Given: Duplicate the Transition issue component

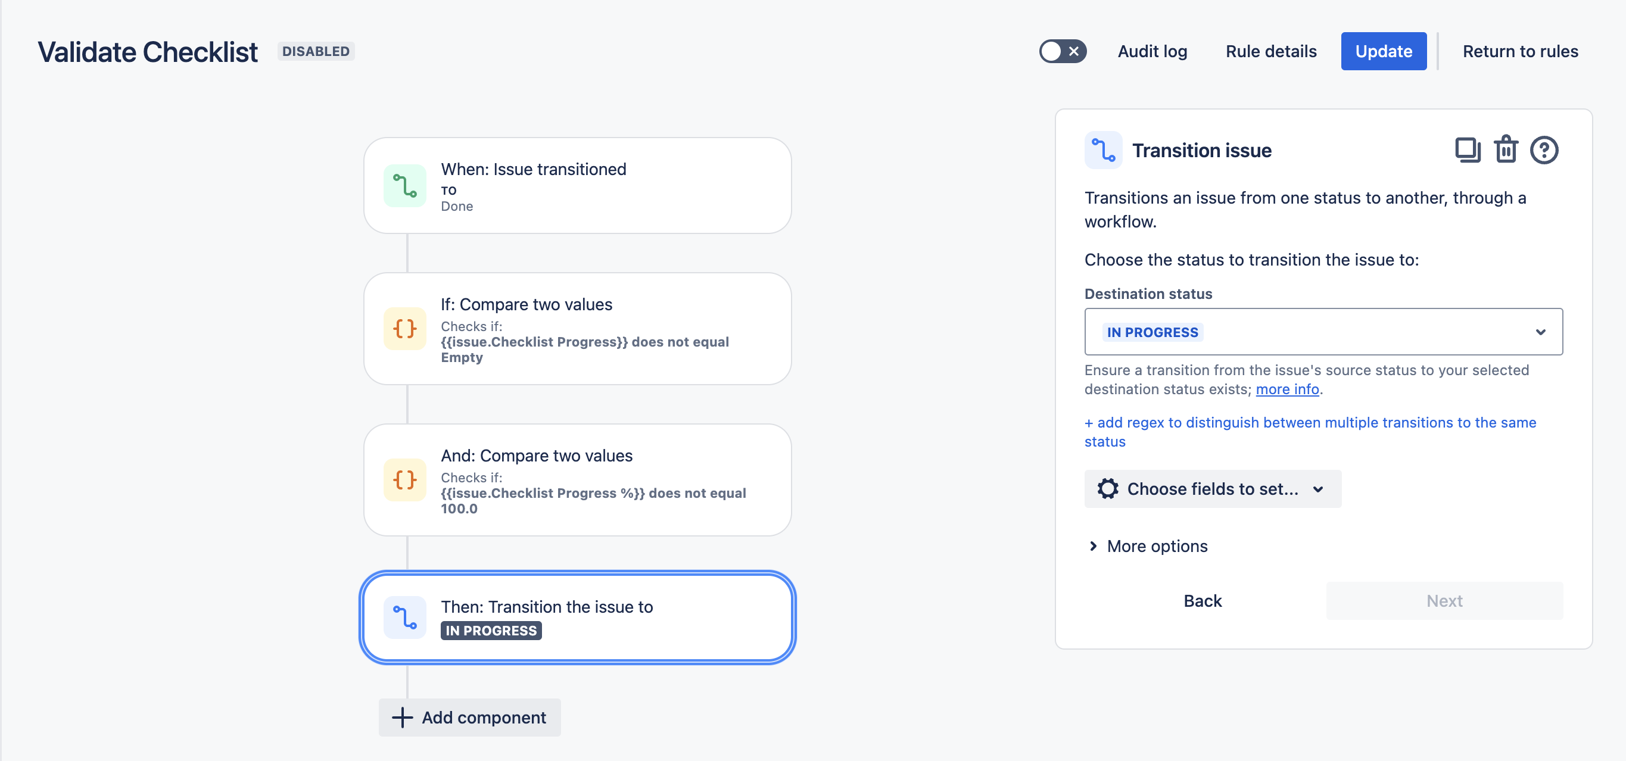Looking at the screenshot, I should pyautogui.click(x=1468, y=149).
